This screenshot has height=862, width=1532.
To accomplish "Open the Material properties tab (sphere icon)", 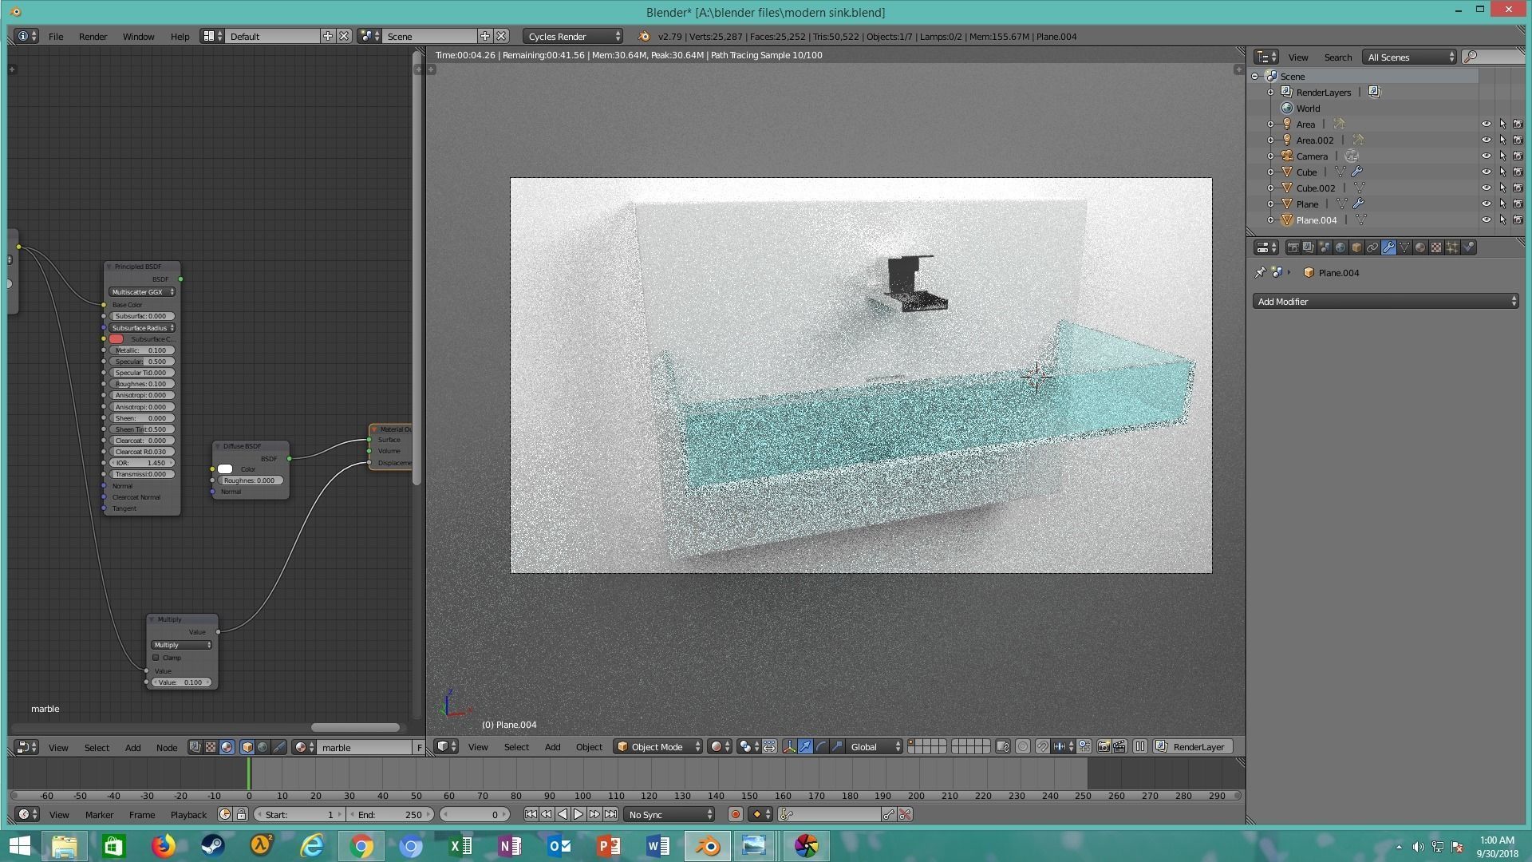I will [x=1420, y=247].
